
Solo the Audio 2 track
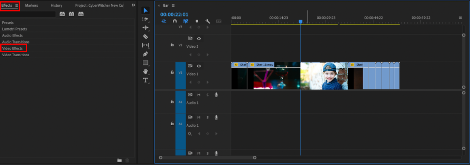[x=207, y=117]
